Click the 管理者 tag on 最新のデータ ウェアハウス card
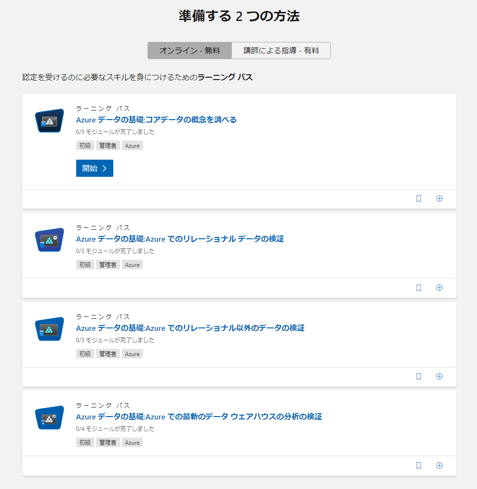 (108, 443)
